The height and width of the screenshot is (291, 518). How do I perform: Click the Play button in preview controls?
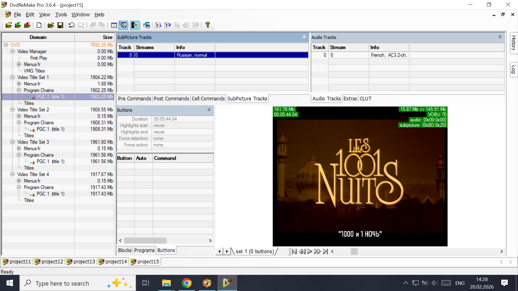pyautogui.click(x=310, y=251)
